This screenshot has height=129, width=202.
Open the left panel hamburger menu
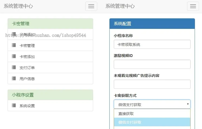[91, 6]
